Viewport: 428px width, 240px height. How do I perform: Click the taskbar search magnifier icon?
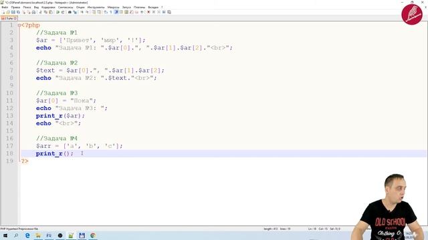point(16,235)
